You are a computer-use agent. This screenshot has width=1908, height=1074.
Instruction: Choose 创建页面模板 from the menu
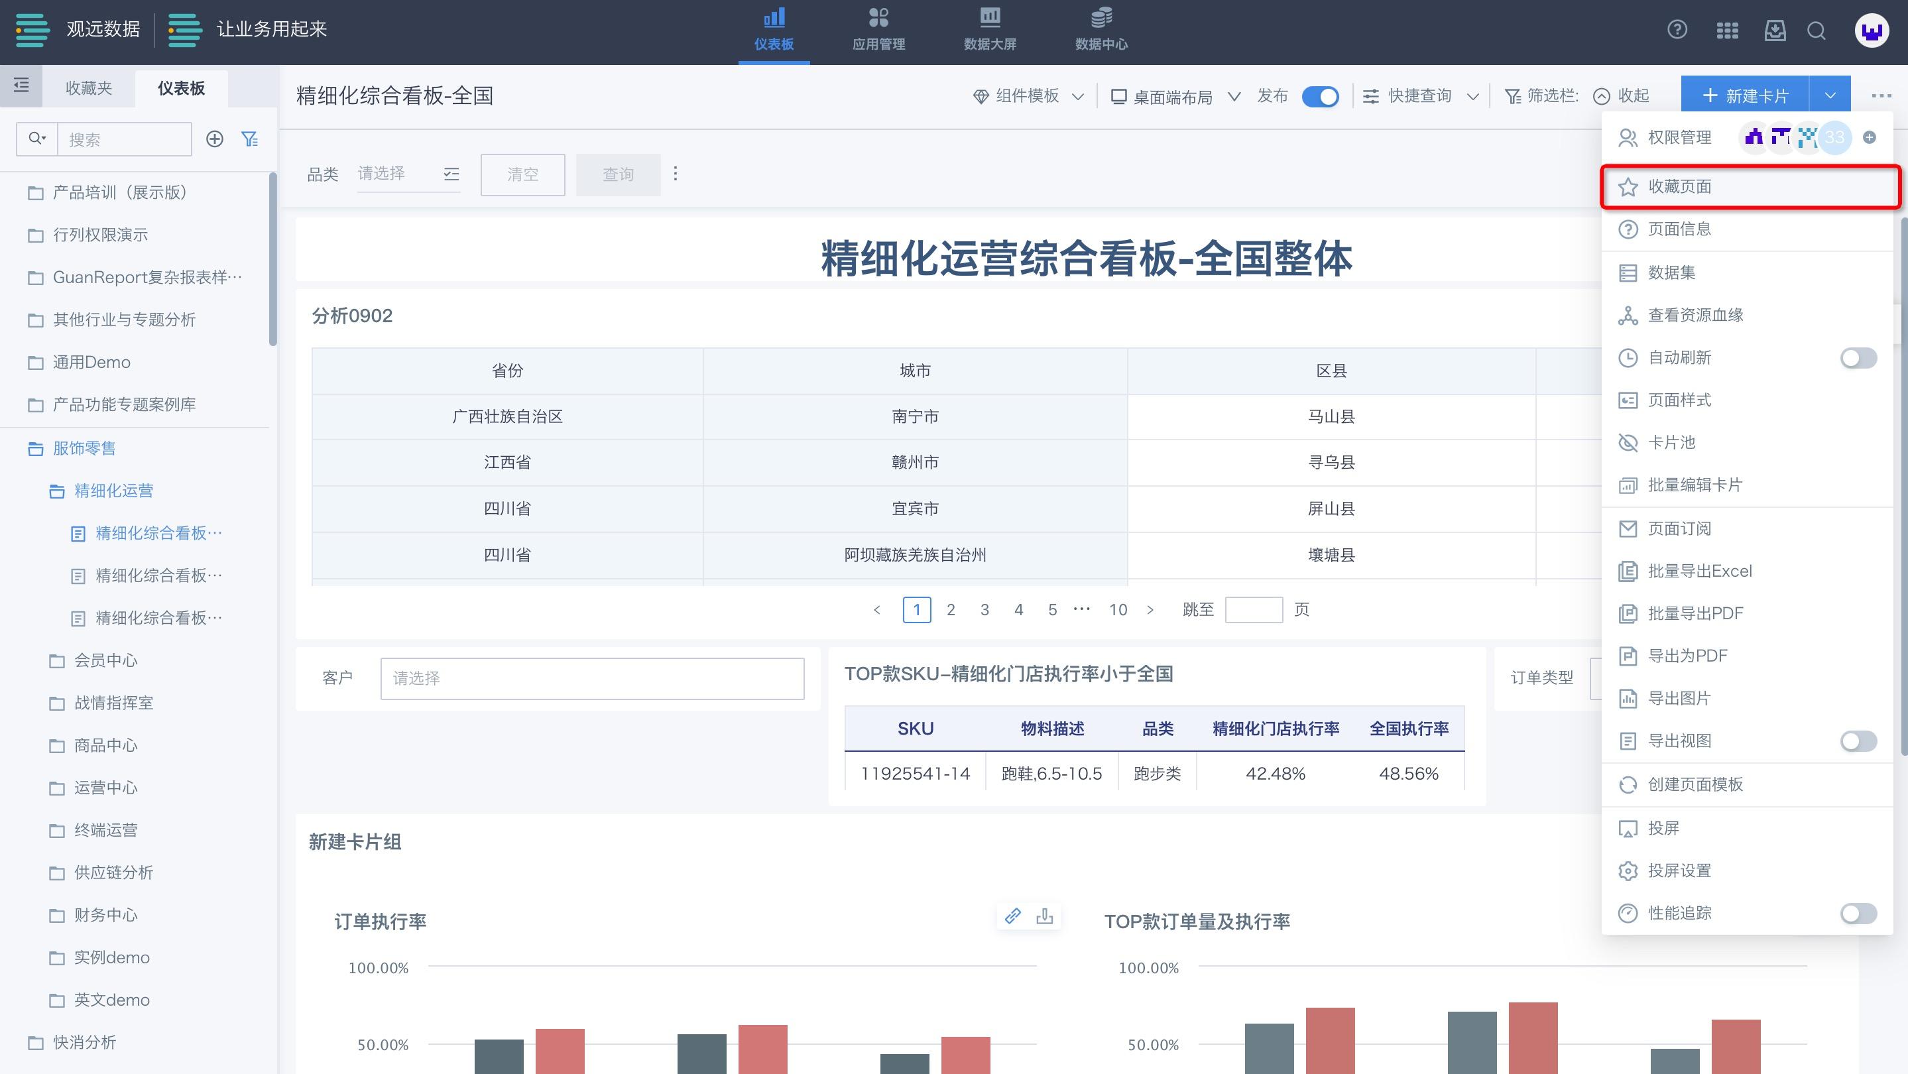pyautogui.click(x=1746, y=784)
